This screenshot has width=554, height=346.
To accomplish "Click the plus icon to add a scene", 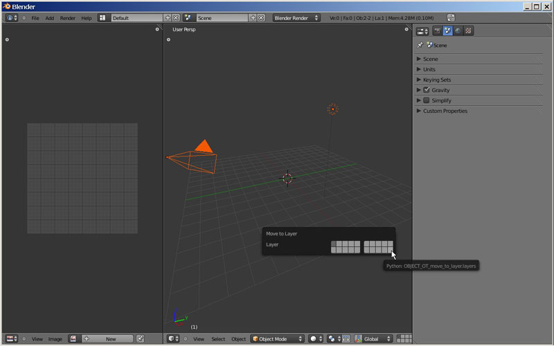I will [253, 17].
